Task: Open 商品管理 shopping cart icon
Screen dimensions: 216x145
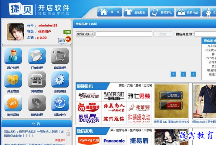Action: point(60,56)
